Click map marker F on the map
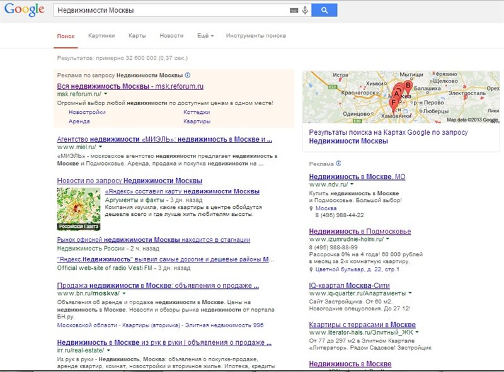 pyautogui.click(x=393, y=104)
